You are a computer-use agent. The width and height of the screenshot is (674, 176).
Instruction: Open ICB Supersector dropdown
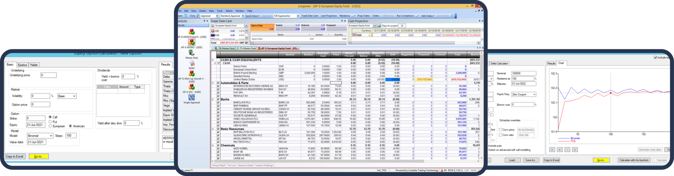pos(298,16)
